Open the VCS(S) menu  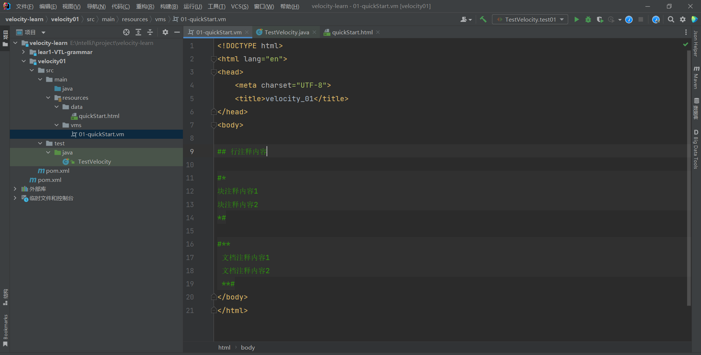click(x=240, y=6)
